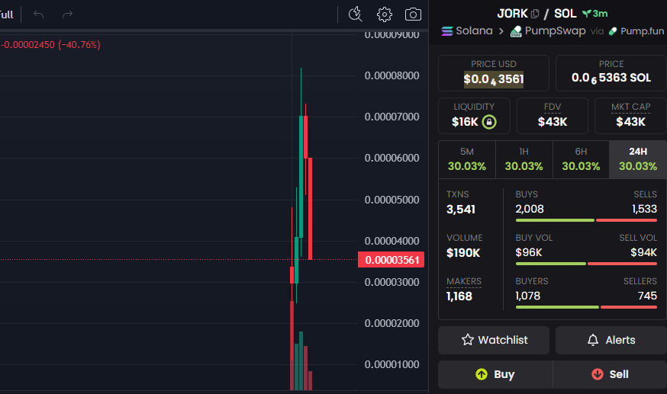This screenshot has height=394, width=667.
Task: Click the price change -40.76% text
Action: tap(79, 44)
